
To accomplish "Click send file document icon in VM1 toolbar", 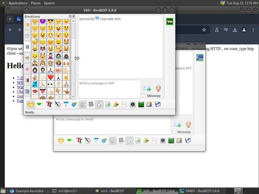I will click(x=108, y=104).
